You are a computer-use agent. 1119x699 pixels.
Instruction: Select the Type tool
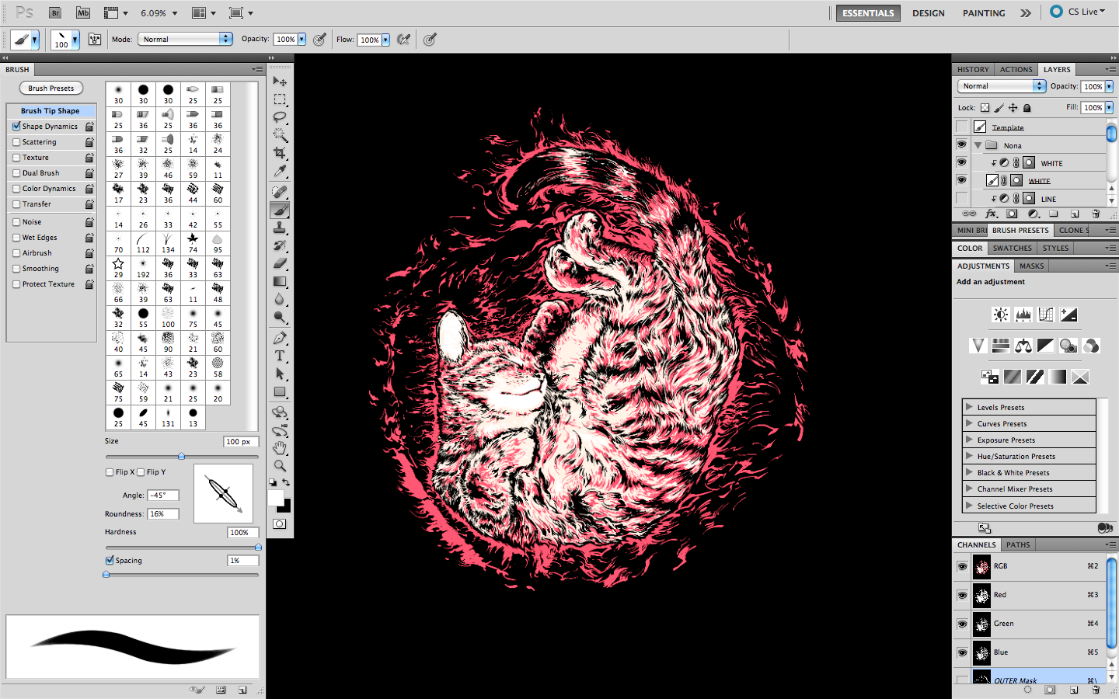pyautogui.click(x=280, y=356)
